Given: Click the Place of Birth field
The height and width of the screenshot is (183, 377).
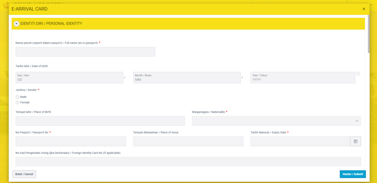Looking at the screenshot, I should click(100, 121).
